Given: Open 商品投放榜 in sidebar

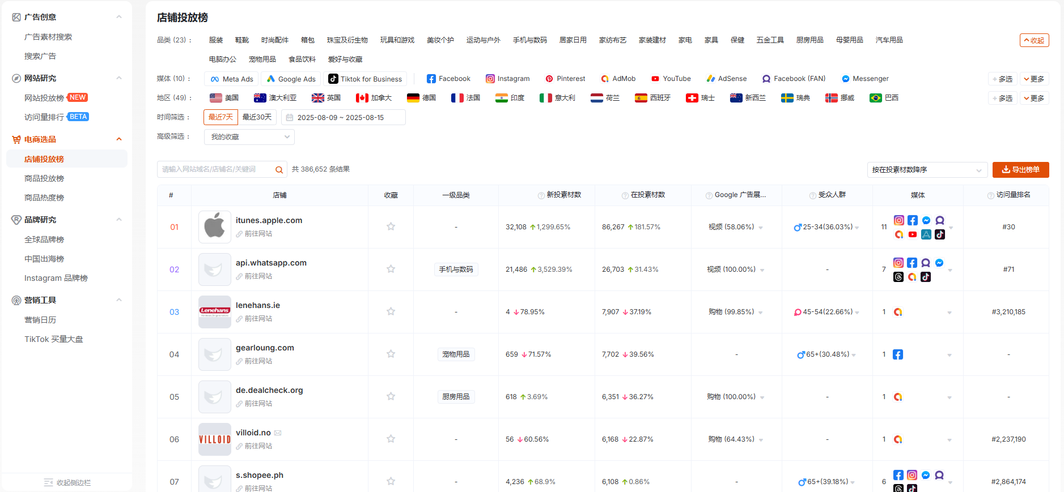Looking at the screenshot, I should (x=44, y=178).
